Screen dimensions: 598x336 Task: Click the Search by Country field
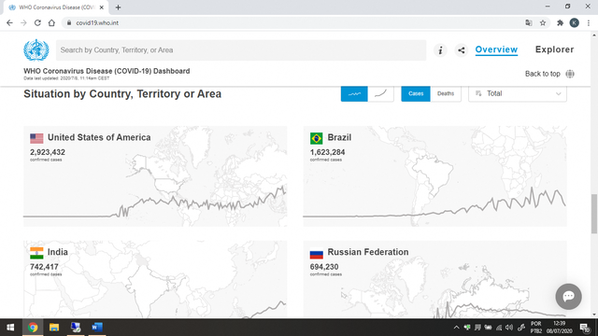coord(241,50)
